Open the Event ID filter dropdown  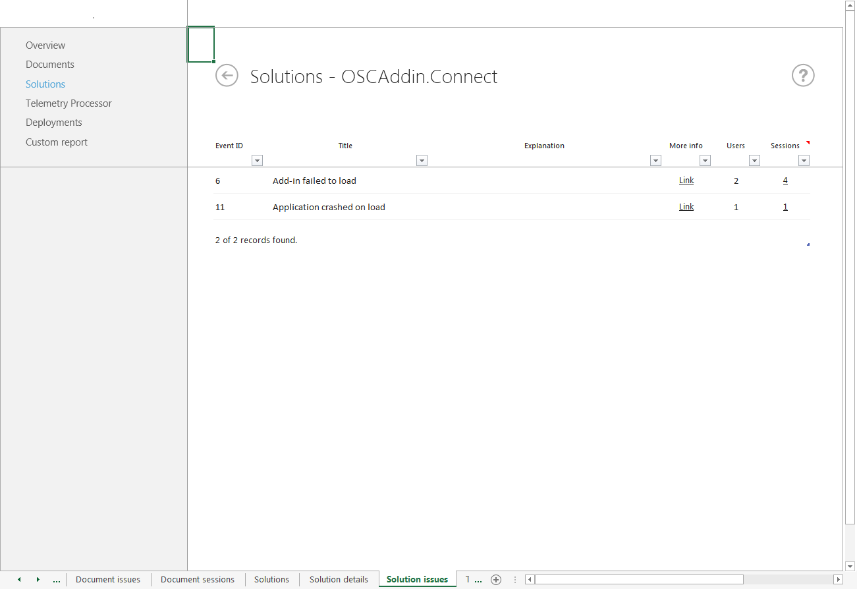click(257, 160)
